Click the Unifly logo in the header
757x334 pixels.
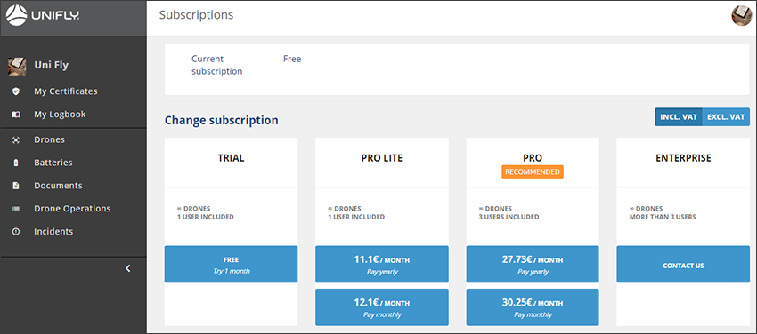pyautogui.click(x=43, y=16)
